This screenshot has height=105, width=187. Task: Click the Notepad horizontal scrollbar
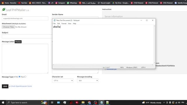click(103, 65)
